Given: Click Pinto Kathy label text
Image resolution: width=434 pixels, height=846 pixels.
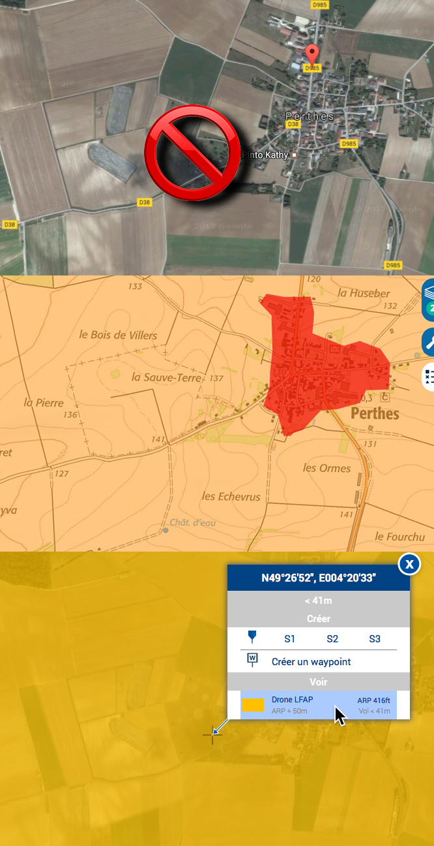Looking at the screenshot, I should click(x=266, y=155).
